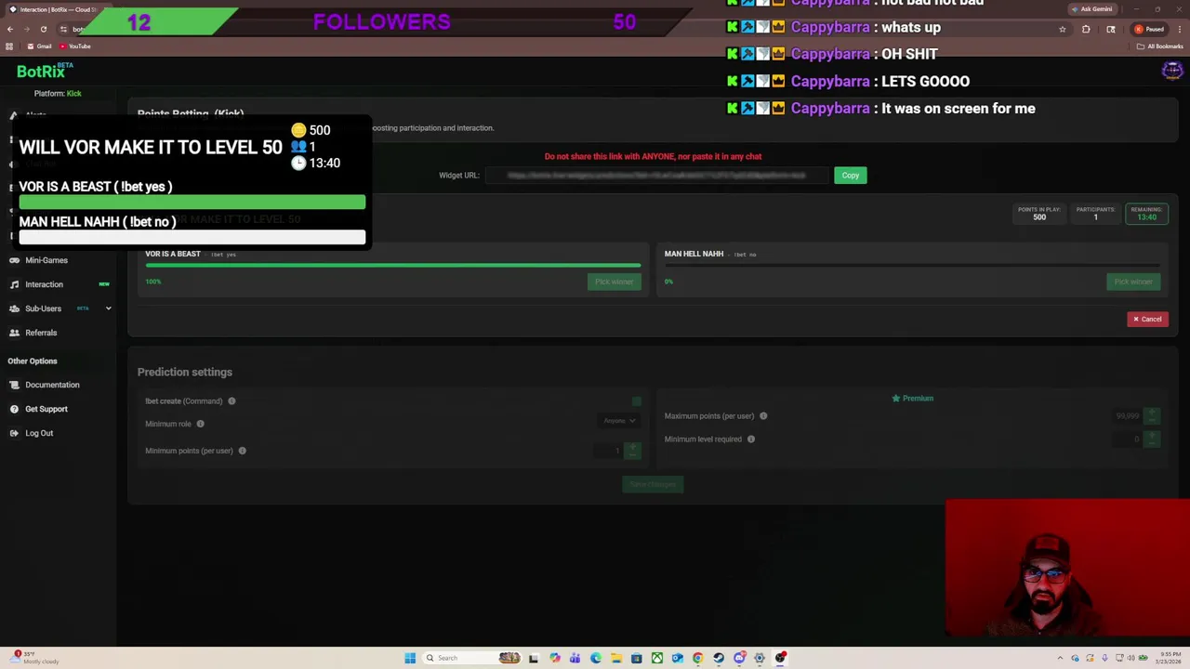Adjust Maximum points stepper buttons
Image resolution: width=1190 pixels, height=669 pixels.
tap(1152, 416)
